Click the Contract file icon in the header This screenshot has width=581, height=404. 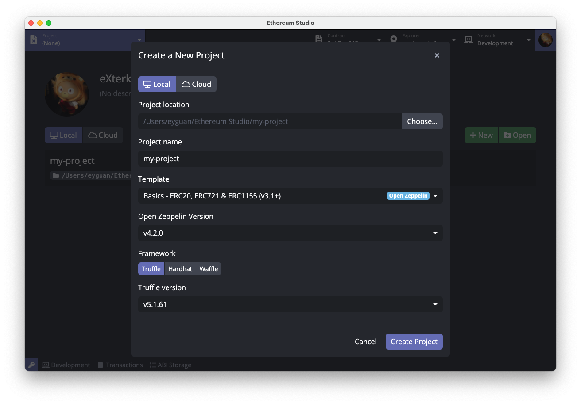click(319, 39)
